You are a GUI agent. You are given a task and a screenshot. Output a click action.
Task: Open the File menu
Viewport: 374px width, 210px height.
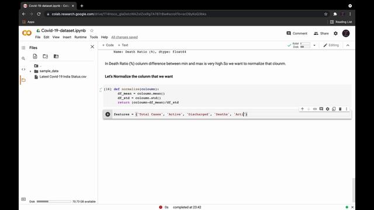click(x=37, y=37)
